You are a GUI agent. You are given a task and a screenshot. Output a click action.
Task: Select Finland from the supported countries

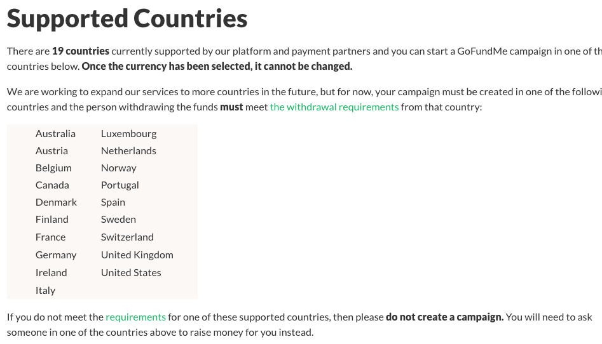click(52, 219)
